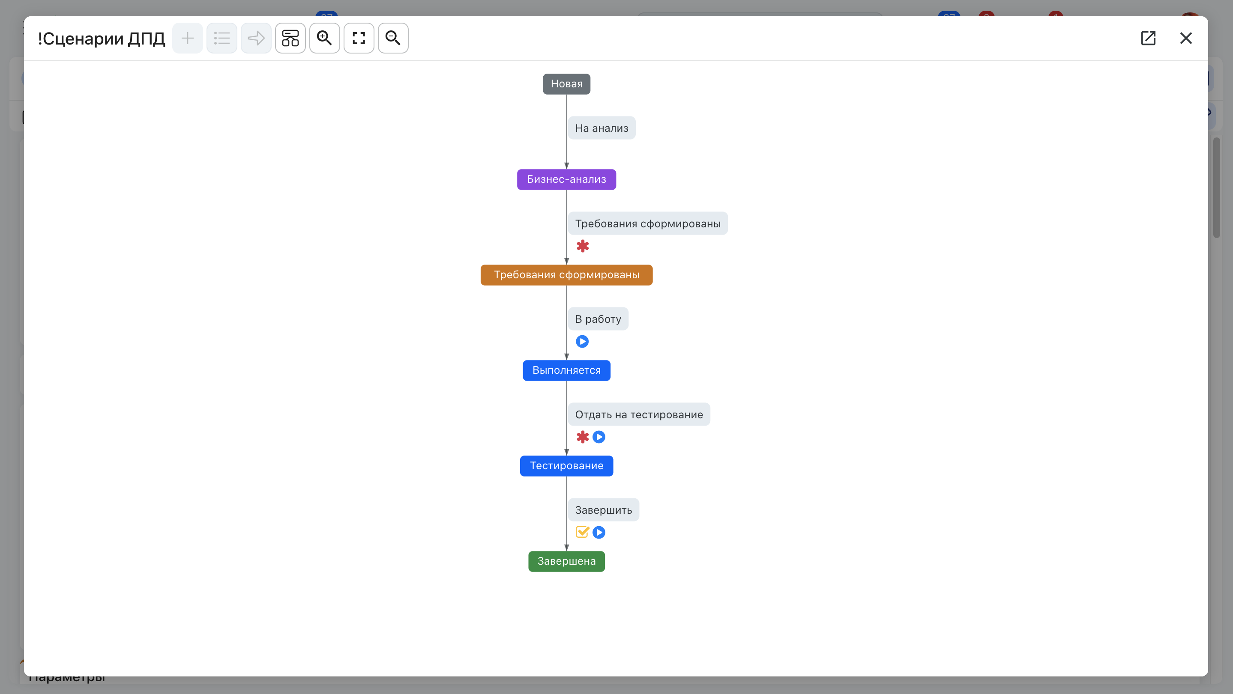Click the background page vertical scrollbar

1217,188
